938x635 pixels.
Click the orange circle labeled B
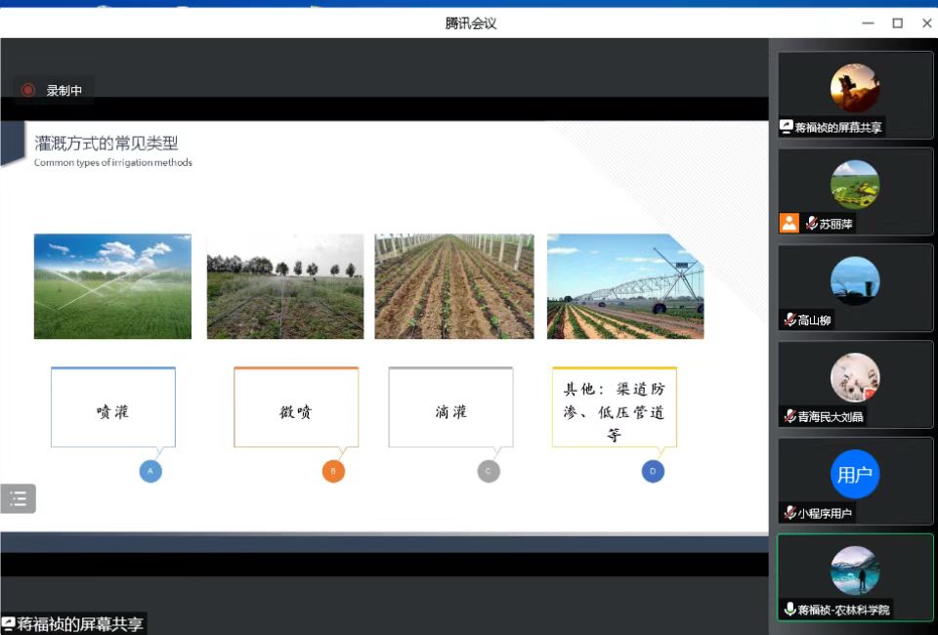pyautogui.click(x=333, y=471)
